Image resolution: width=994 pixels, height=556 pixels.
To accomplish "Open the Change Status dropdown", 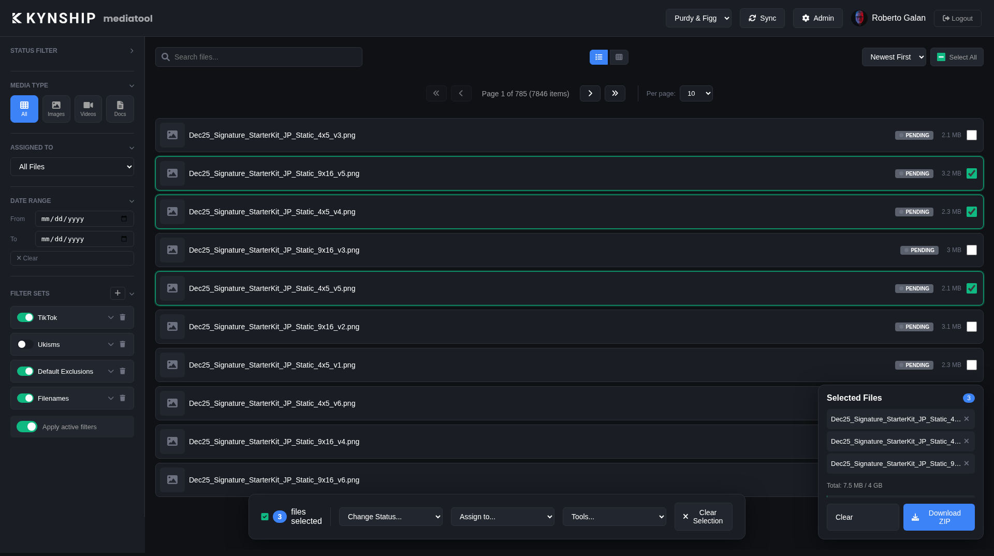I will click(390, 517).
